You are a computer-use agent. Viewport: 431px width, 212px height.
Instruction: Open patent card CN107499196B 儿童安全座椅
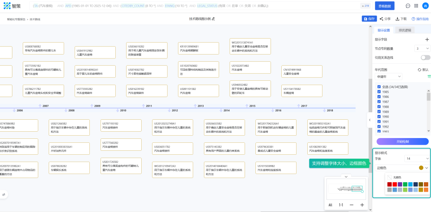click(302, 72)
